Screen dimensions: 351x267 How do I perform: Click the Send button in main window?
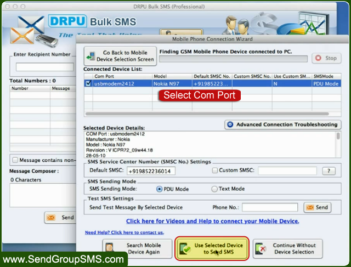click(x=60, y=217)
